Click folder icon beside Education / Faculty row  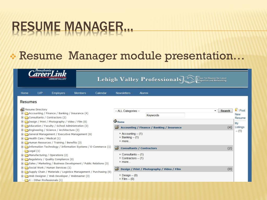[26, 126]
